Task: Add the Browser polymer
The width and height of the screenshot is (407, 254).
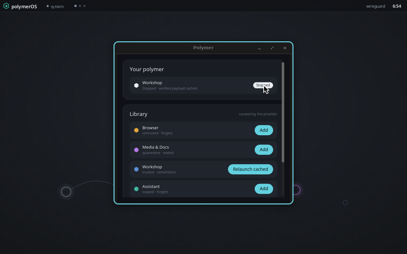Action: 264,130
